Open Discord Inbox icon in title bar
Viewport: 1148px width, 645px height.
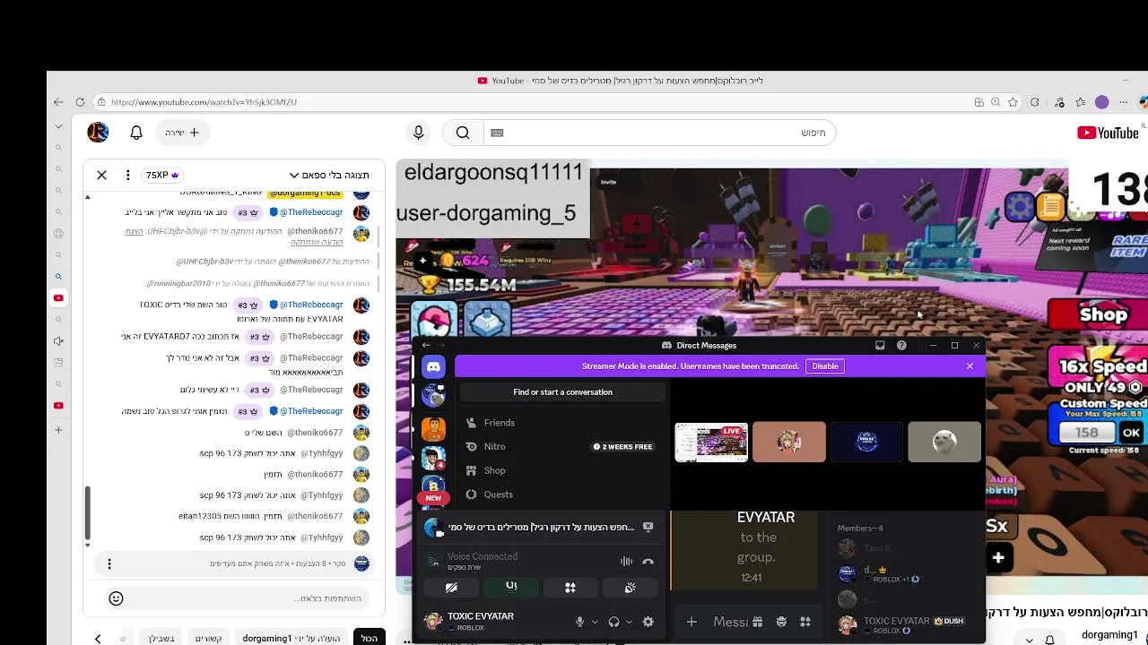coord(880,345)
